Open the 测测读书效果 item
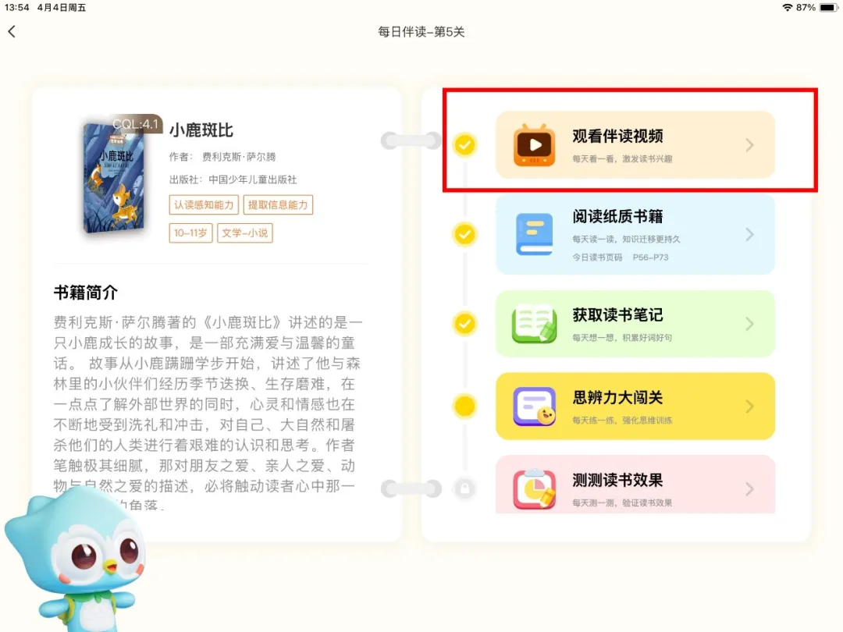The width and height of the screenshot is (843, 632). tap(635, 485)
